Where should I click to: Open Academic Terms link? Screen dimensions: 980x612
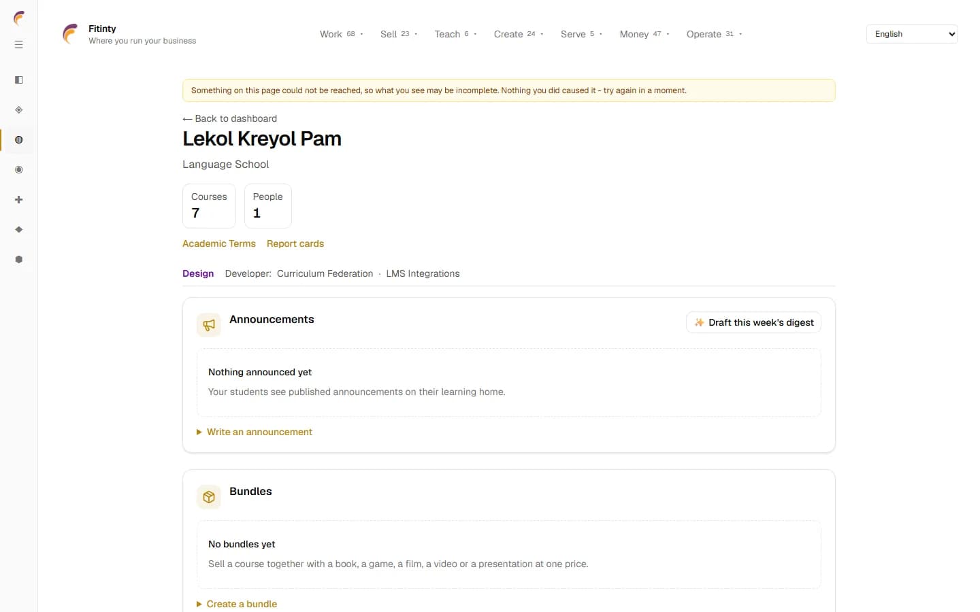[x=219, y=243]
